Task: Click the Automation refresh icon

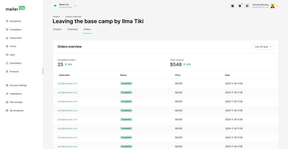Action: [x=7, y=63]
